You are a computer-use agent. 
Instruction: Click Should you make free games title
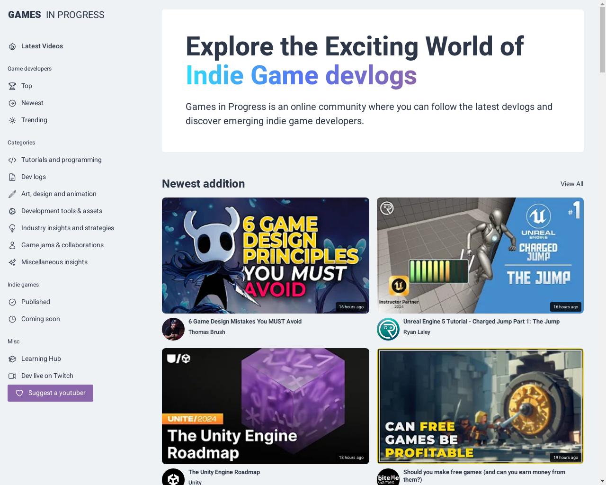coord(484,476)
